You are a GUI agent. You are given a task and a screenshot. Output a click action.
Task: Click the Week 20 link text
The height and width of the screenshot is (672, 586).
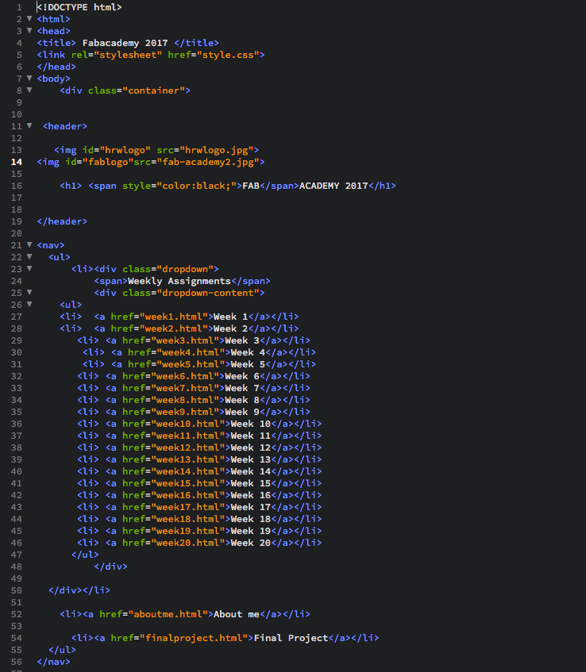click(x=251, y=543)
